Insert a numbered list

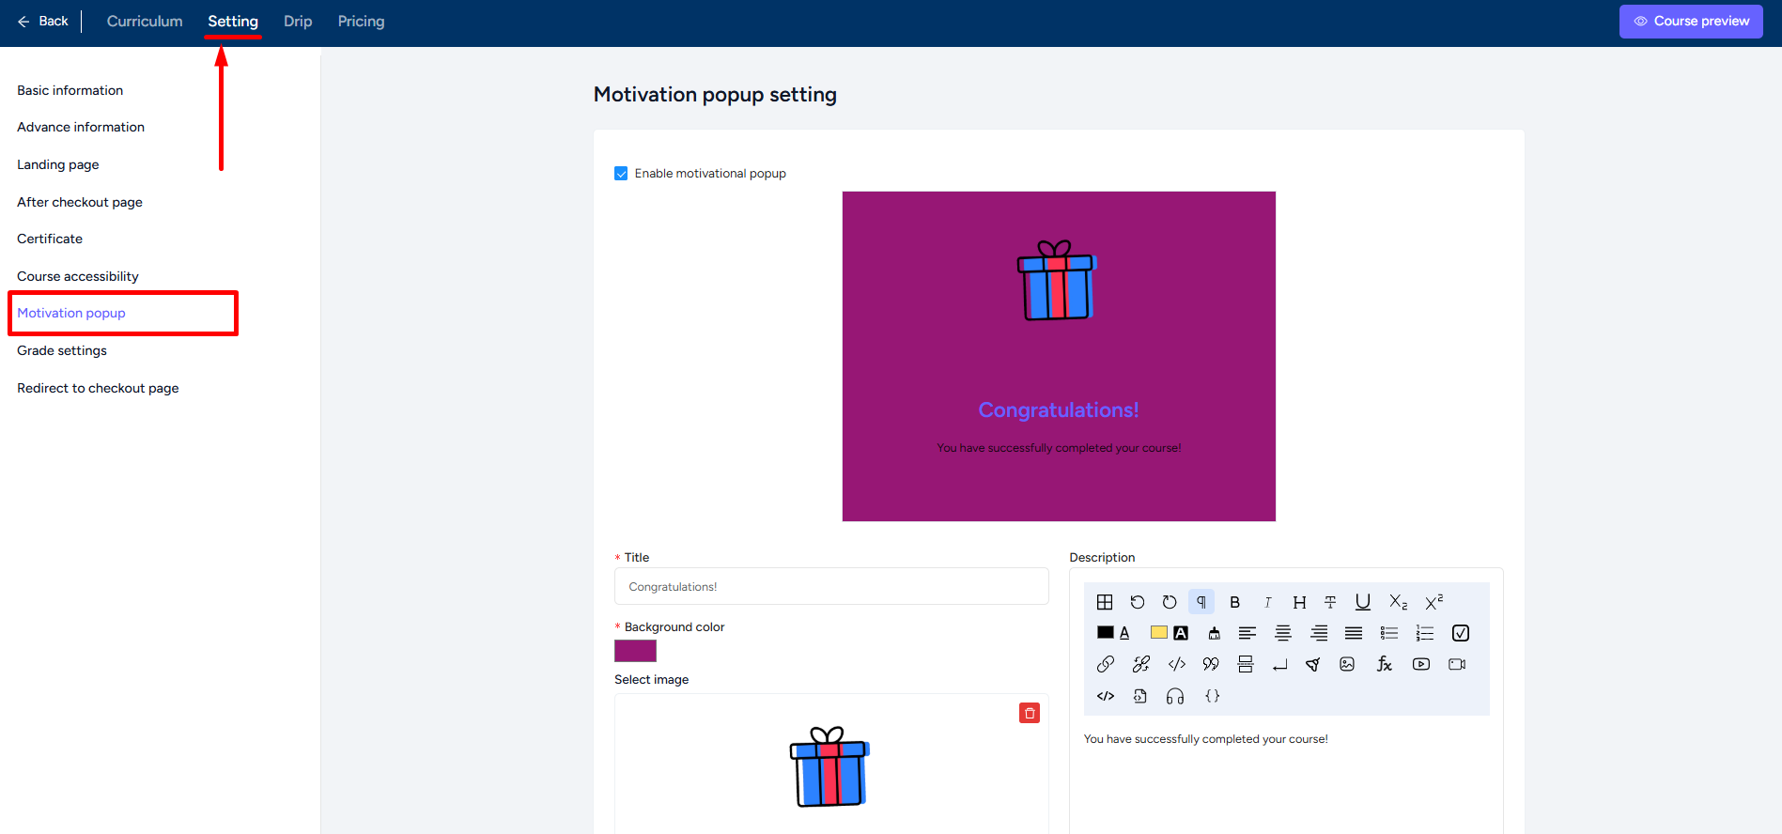tap(1425, 633)
